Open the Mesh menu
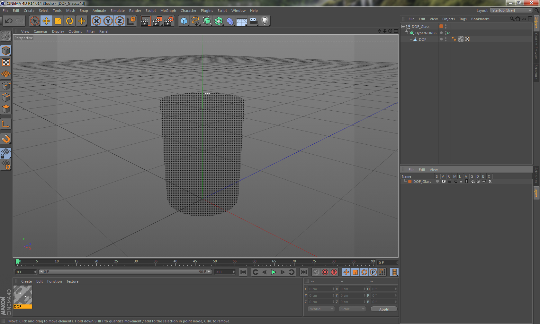The image size is (540, 324). click(71, 11)
